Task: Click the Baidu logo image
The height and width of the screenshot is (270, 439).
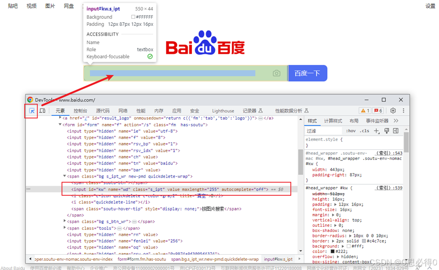Action: click(205, 43)
